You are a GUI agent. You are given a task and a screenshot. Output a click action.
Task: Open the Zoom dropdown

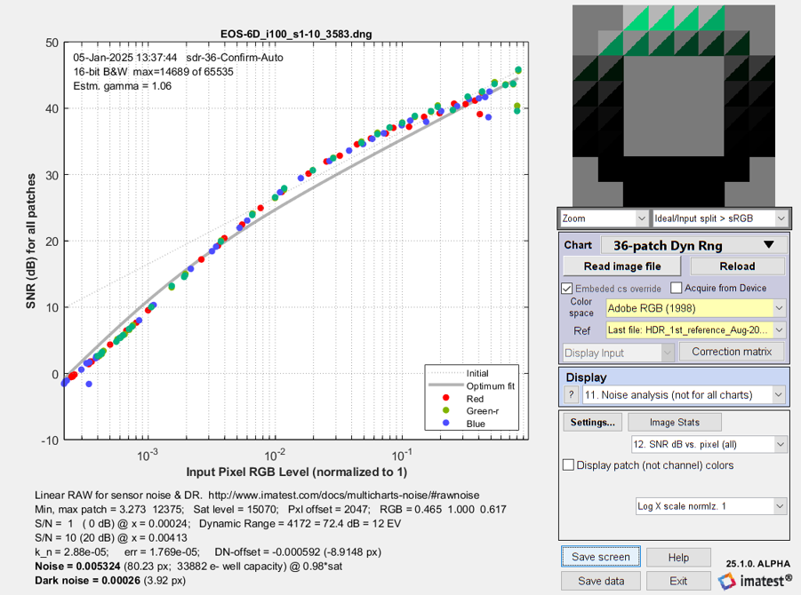click(605, 218)
